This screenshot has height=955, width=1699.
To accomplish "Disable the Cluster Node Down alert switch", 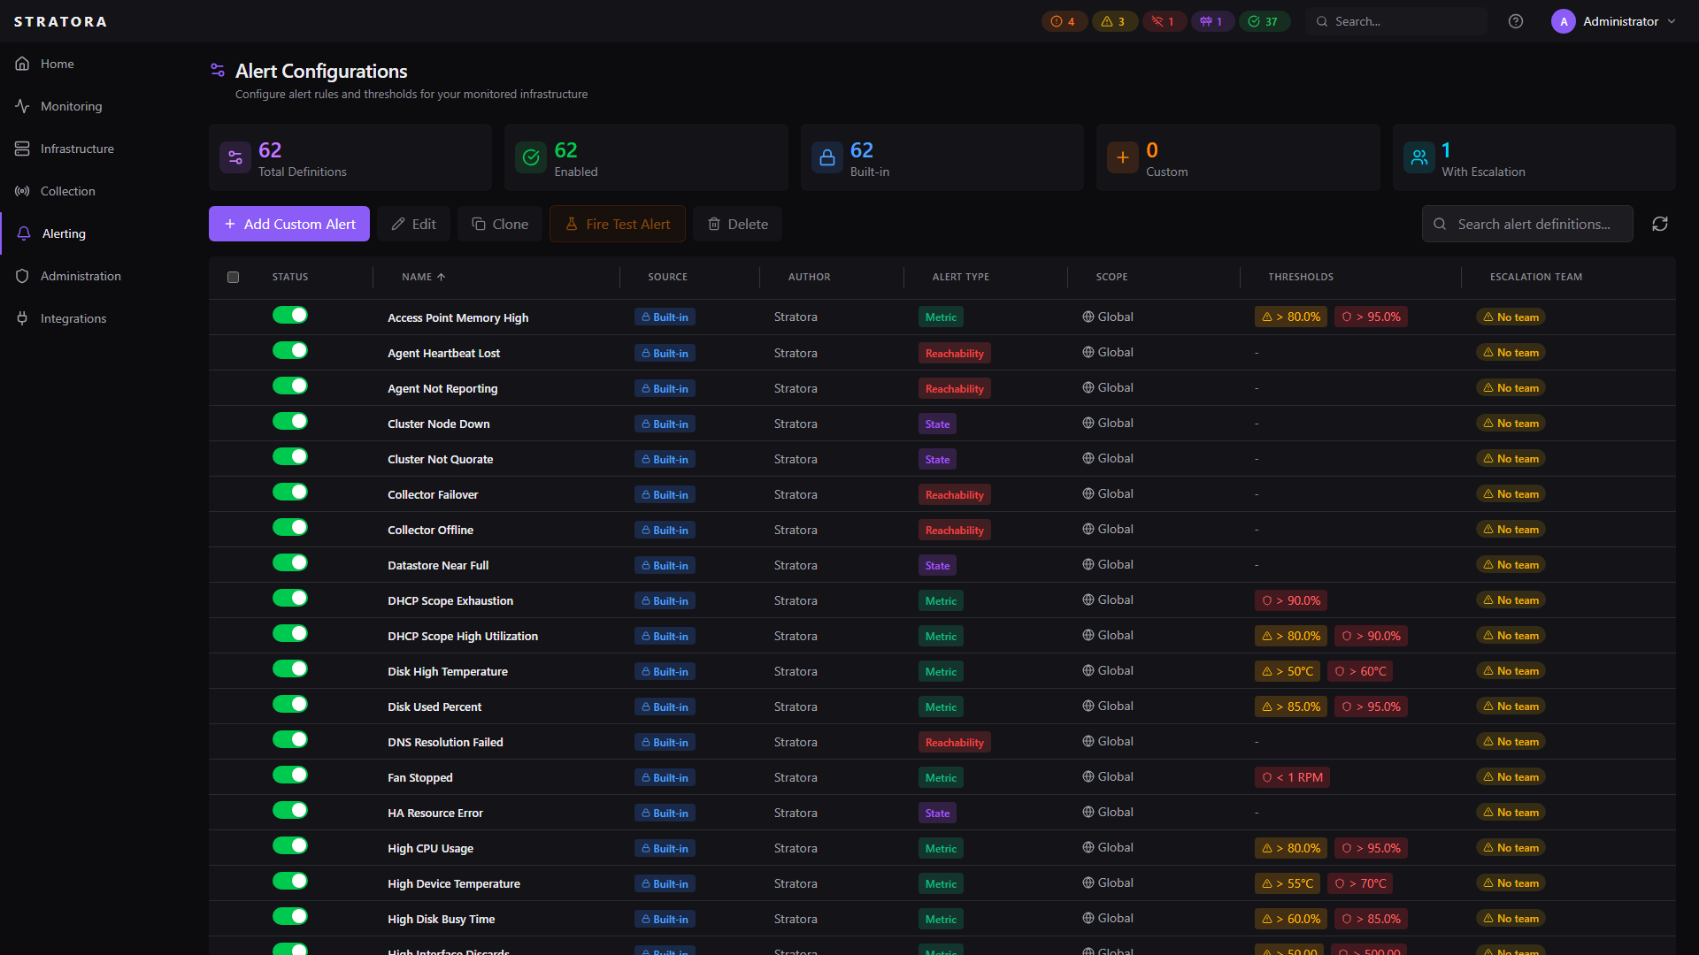I will 290,421.
